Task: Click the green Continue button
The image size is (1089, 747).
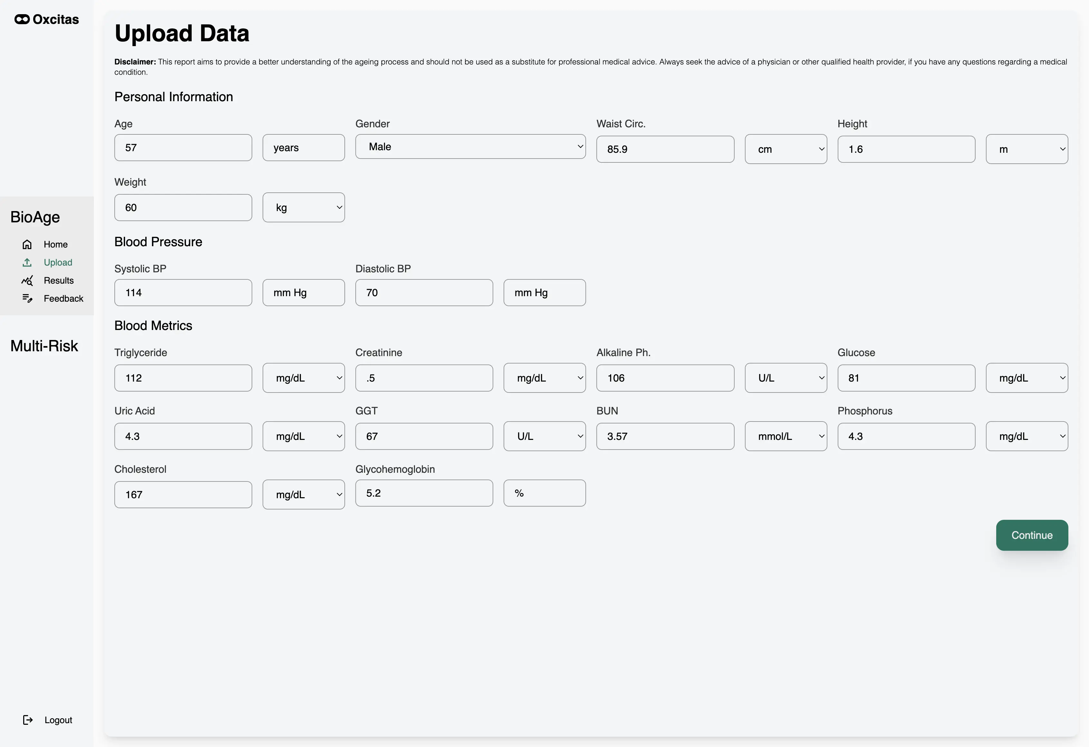Action: 1032,535
